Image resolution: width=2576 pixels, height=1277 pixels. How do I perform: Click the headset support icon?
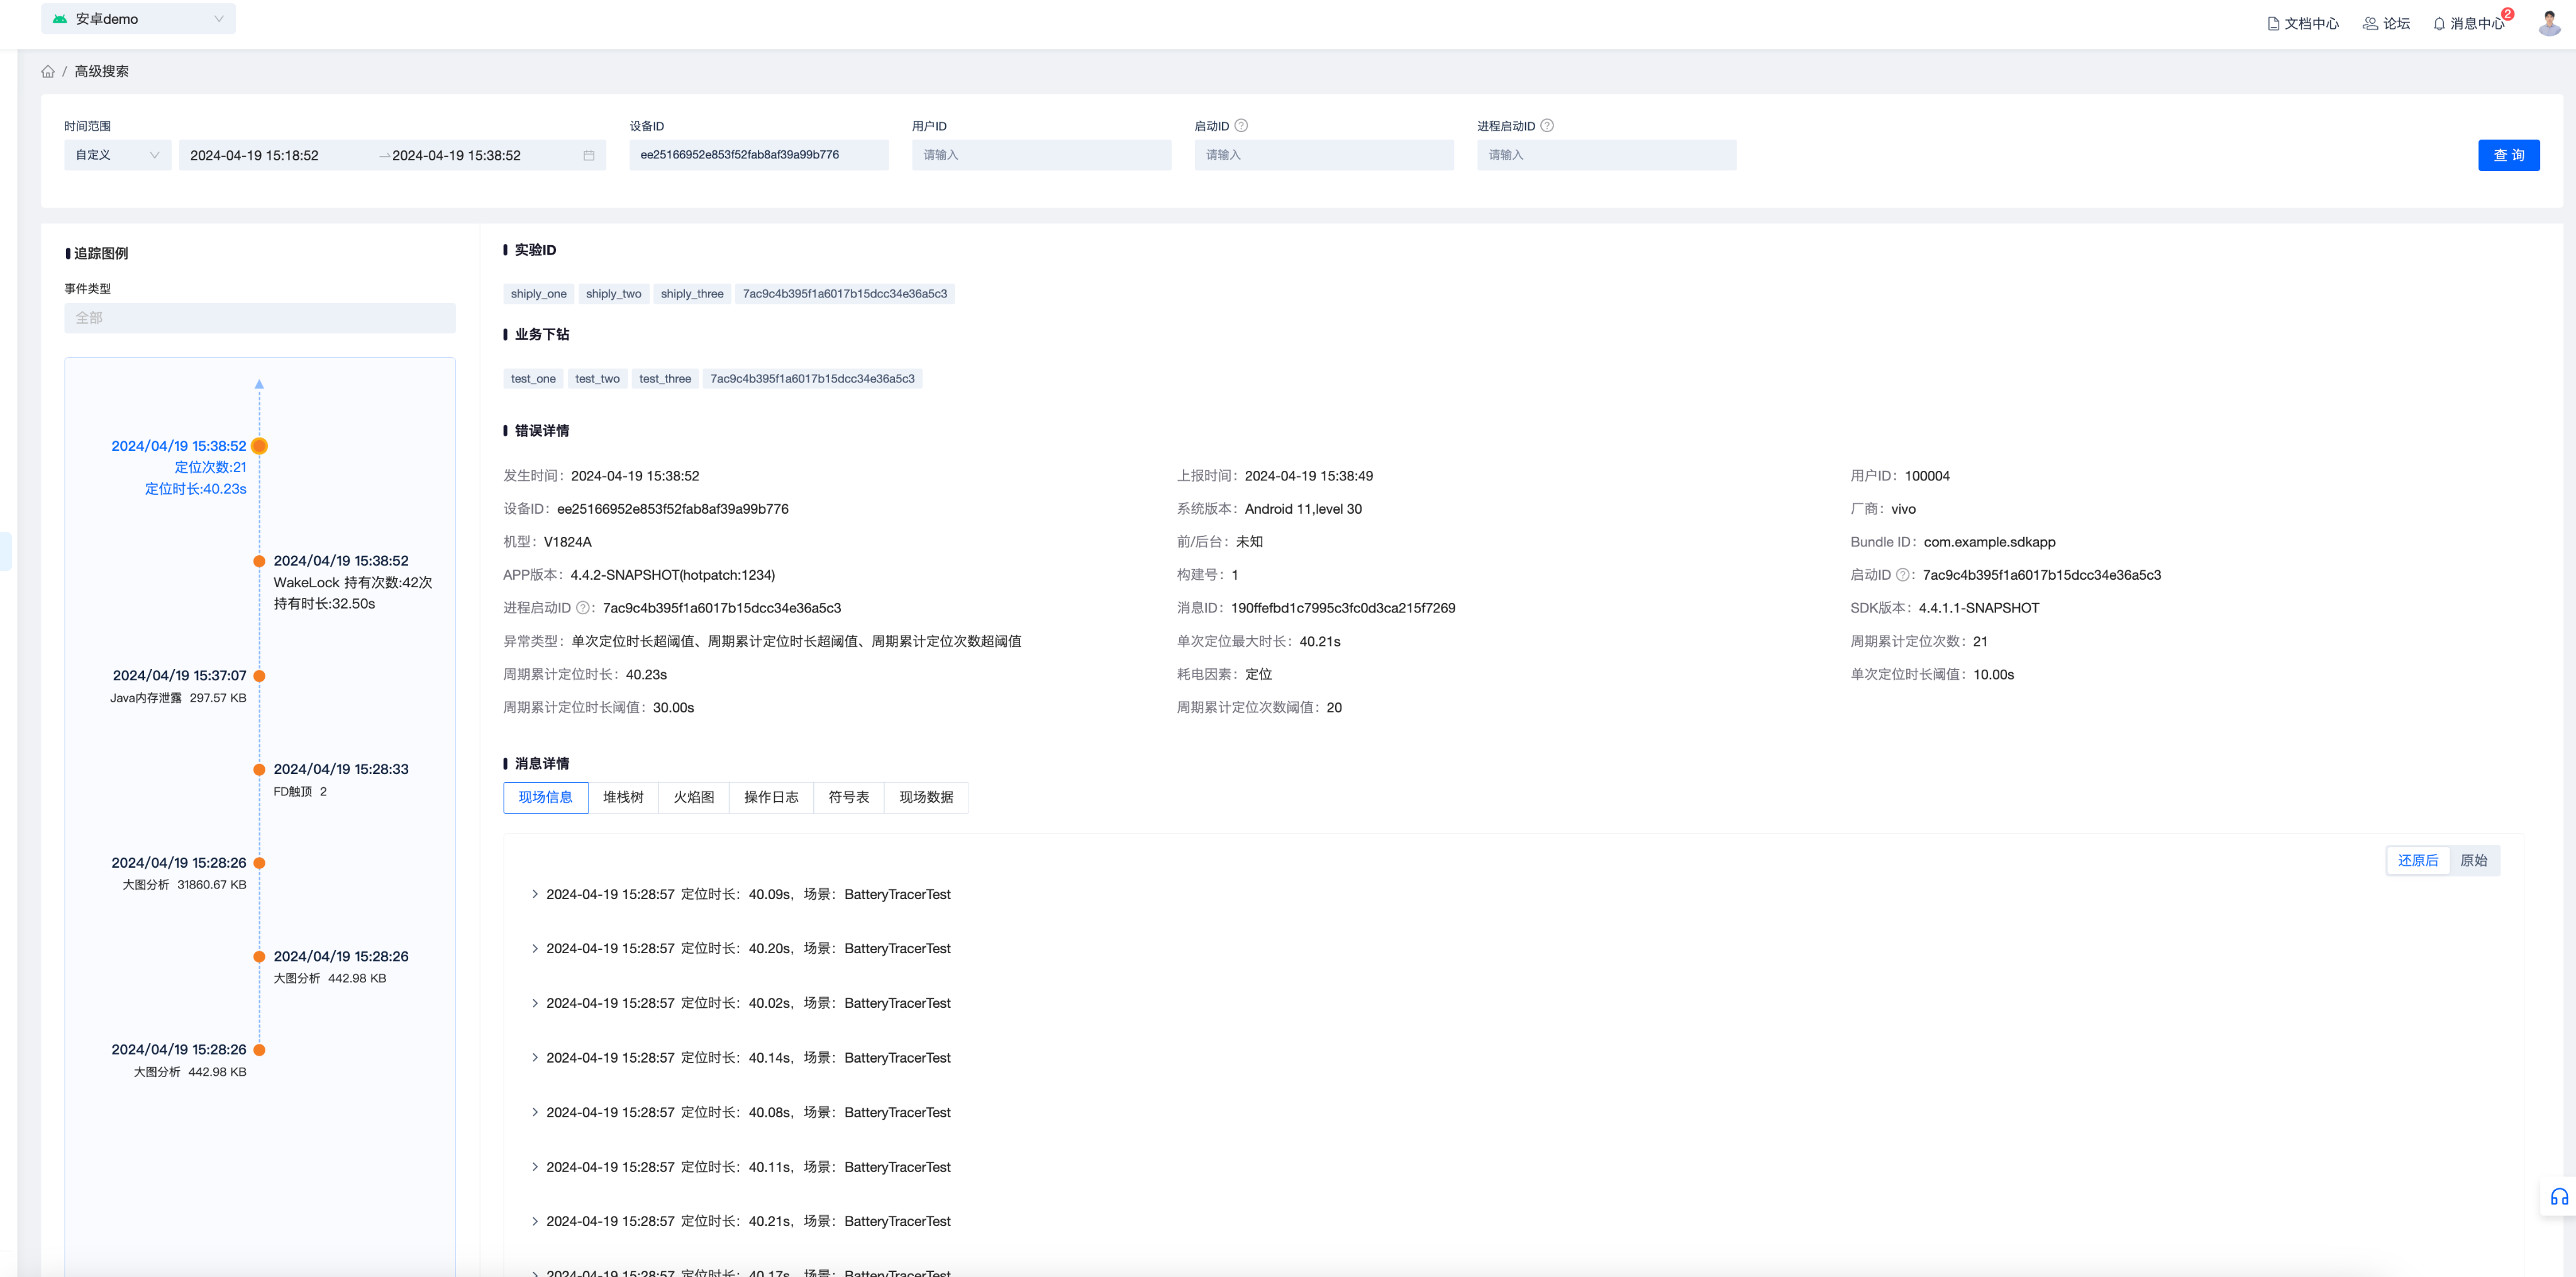coord(2558,1197)
